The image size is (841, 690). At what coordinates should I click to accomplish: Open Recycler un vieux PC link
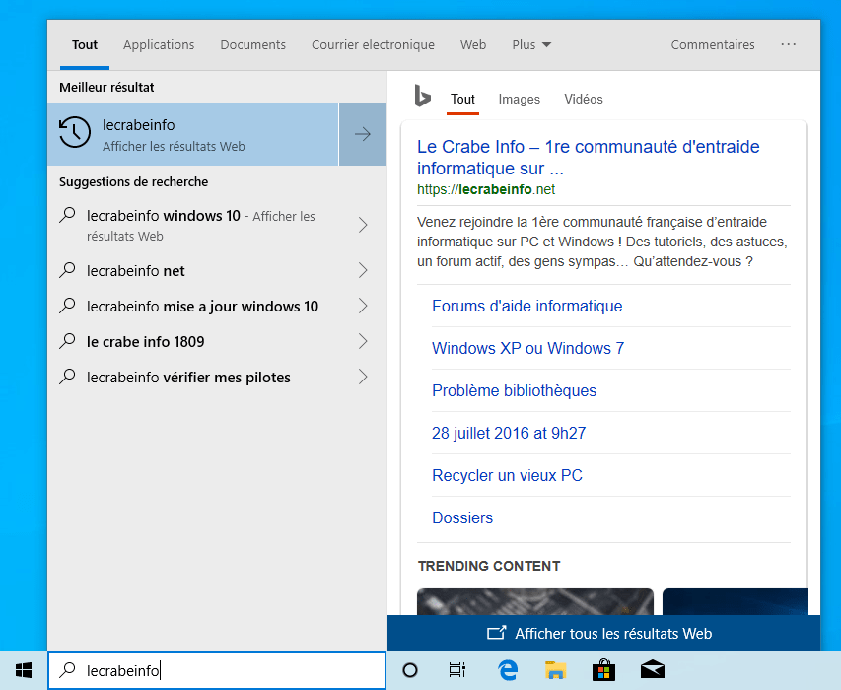[x=507, y=475]
